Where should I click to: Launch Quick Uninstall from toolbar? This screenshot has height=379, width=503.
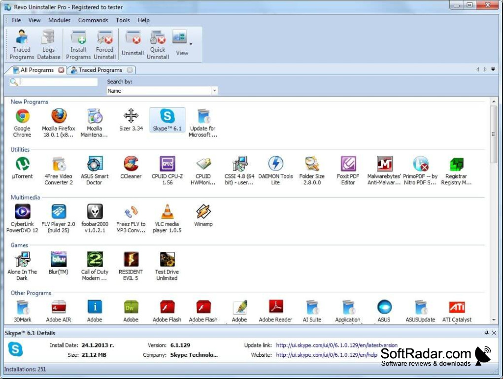pyautogui.click(x=158, y=45)
